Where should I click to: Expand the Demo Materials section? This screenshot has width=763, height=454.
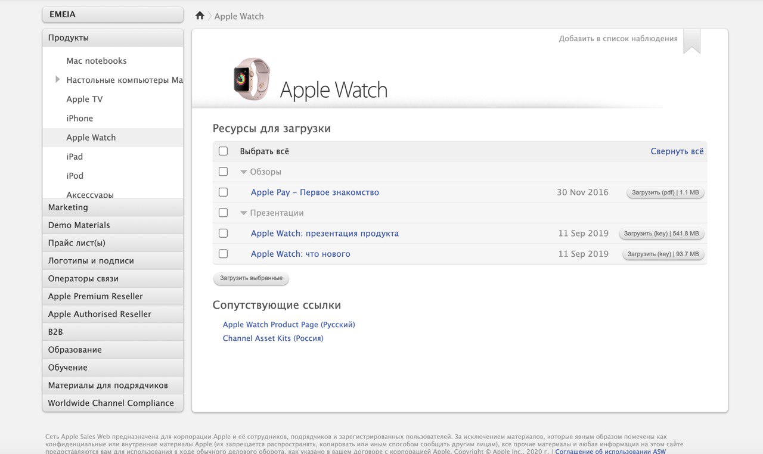pyautogui.click(x=113, y=225)
